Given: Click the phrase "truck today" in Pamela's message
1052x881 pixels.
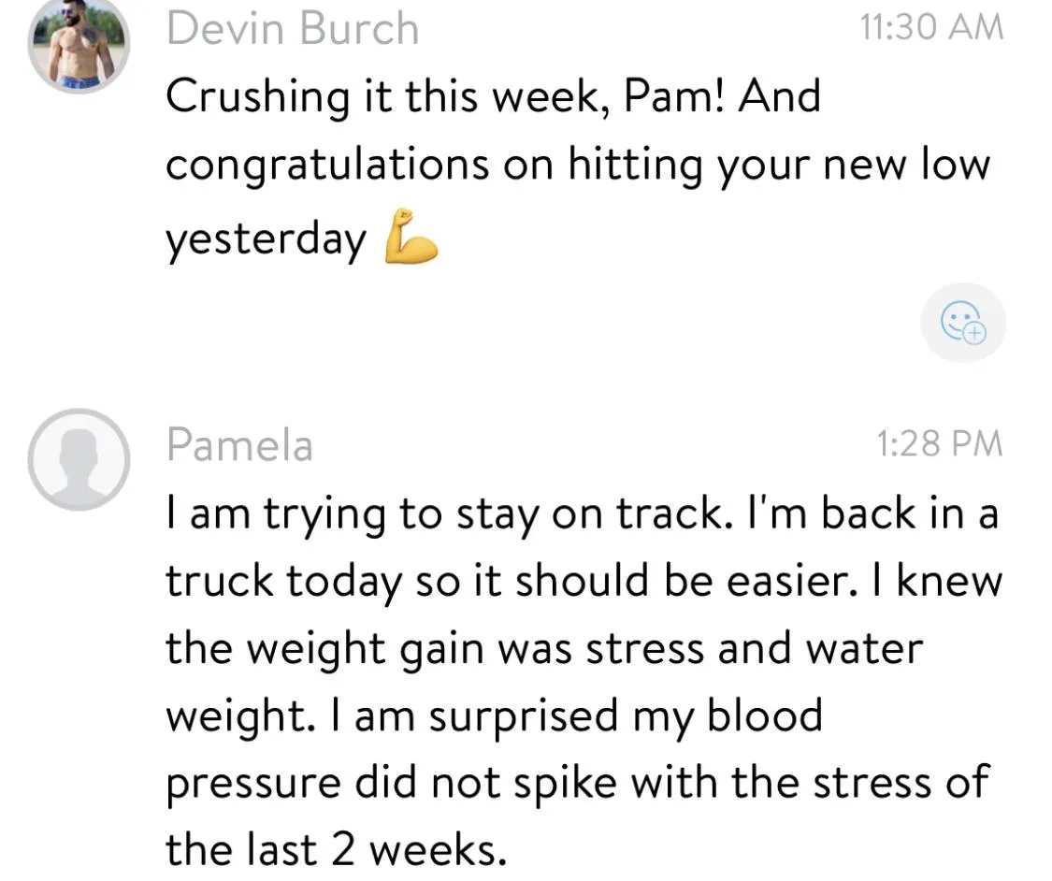Looking at the screenshot, I should click(x=283, y=581).
